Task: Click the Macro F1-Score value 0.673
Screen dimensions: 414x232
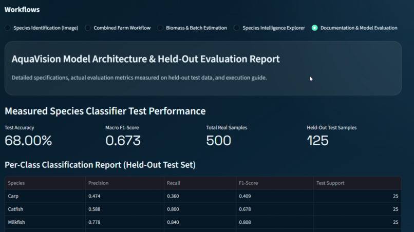Action: click(123, 140)
